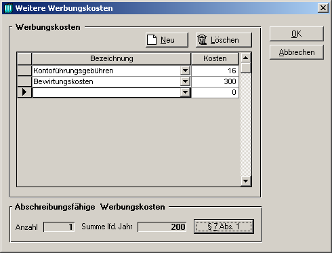Click the Kosten column header
Image resolution: width=332 pixels, height=253 pixels.
click(x=215, y=58)
